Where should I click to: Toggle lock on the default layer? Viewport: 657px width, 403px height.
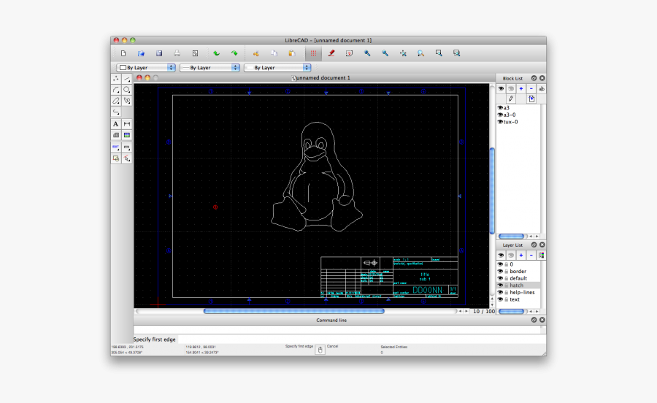click(x=506, y=278)
